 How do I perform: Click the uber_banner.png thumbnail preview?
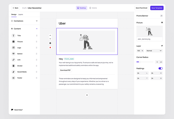tap(149, 31)
